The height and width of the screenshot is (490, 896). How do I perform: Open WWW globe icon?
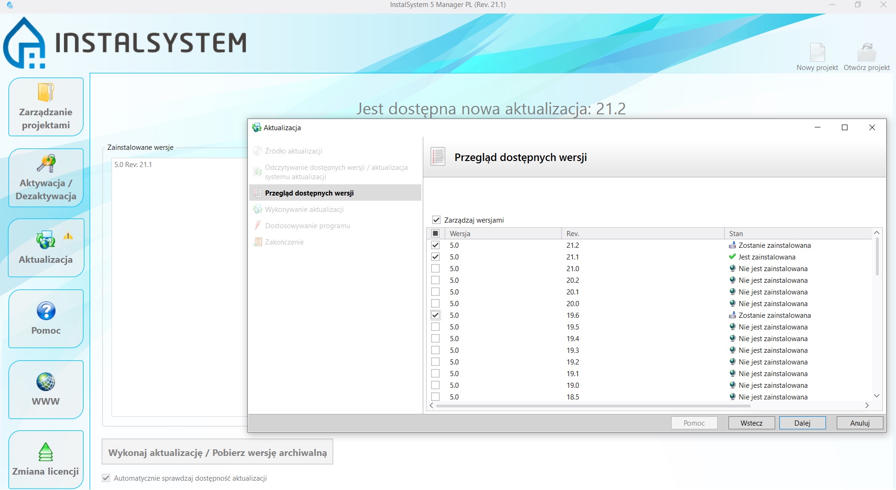coord(46,382)
